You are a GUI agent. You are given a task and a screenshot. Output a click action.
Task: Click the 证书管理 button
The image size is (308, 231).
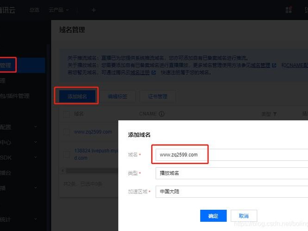click(158, 97)
